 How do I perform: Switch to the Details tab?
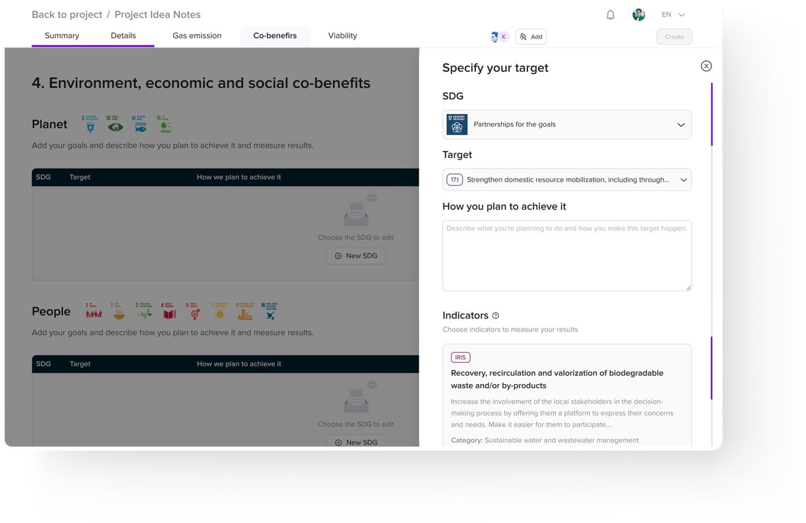tap(123, 36)
